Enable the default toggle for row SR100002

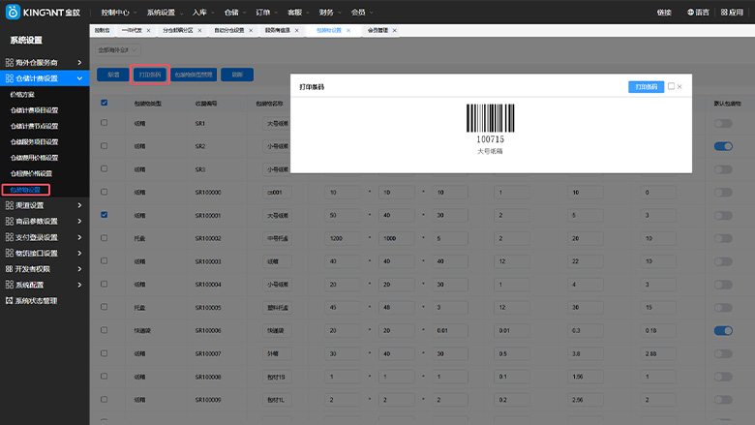[723, 239]
